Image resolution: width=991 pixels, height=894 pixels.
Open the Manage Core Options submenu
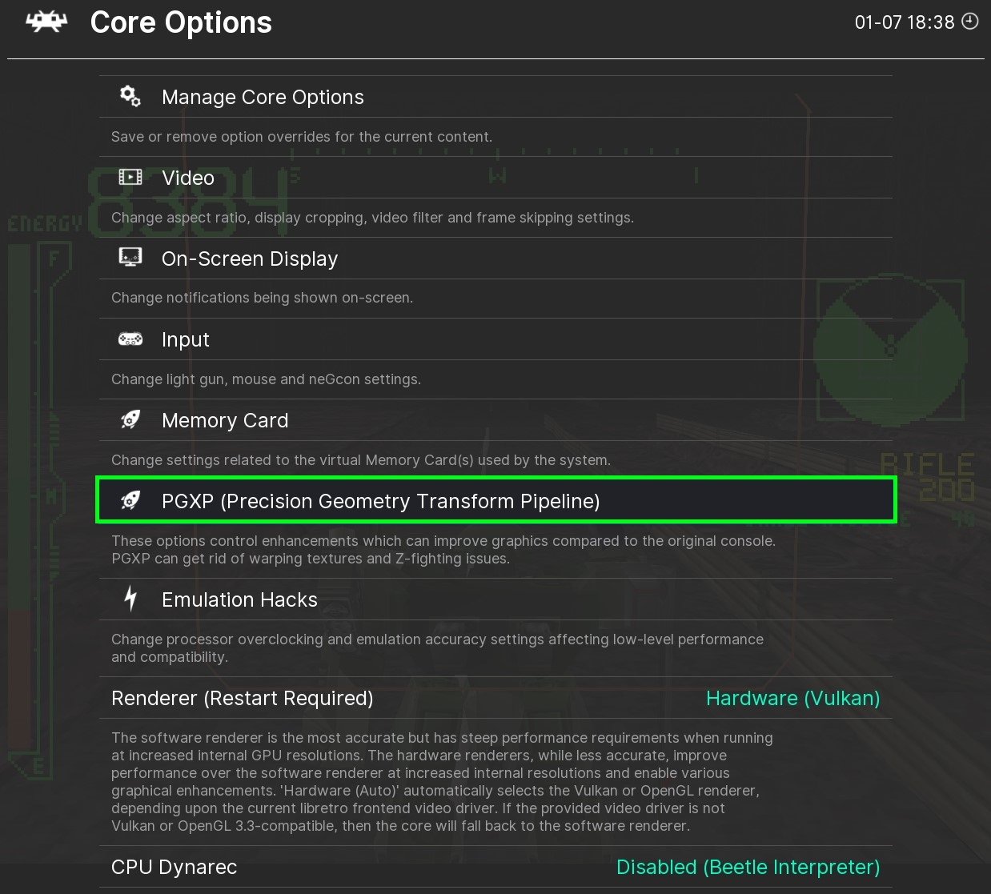[263, 98]
